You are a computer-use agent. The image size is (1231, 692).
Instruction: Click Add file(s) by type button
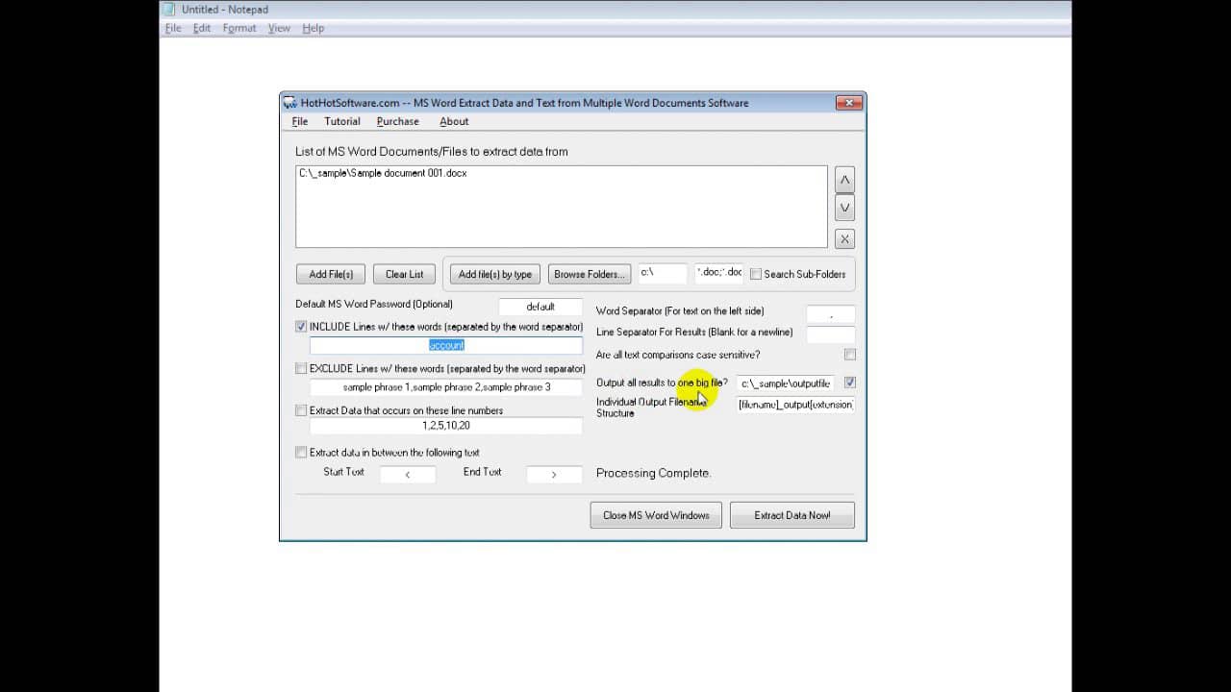coord(495,274)
